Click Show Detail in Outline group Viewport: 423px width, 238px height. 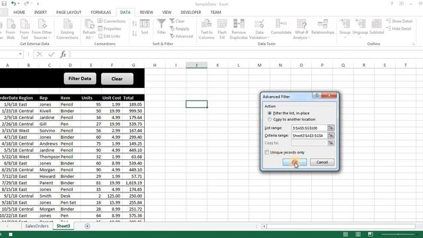point(399,21)
